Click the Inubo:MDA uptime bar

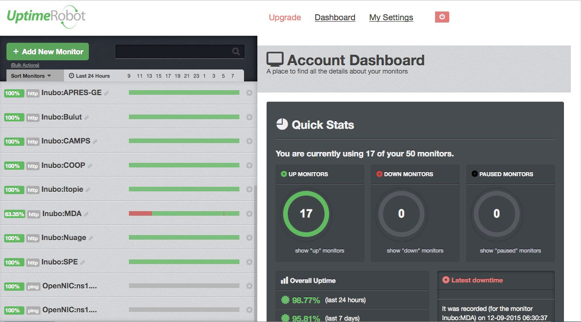coord(184,213)
